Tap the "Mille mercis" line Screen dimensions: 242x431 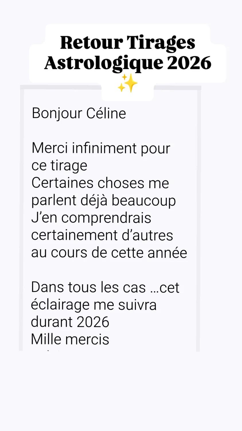(70, 339)
